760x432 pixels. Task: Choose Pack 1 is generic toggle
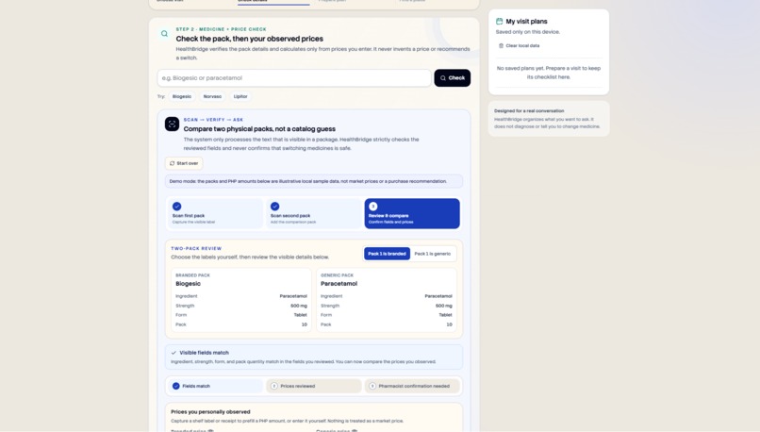point(433,254)
